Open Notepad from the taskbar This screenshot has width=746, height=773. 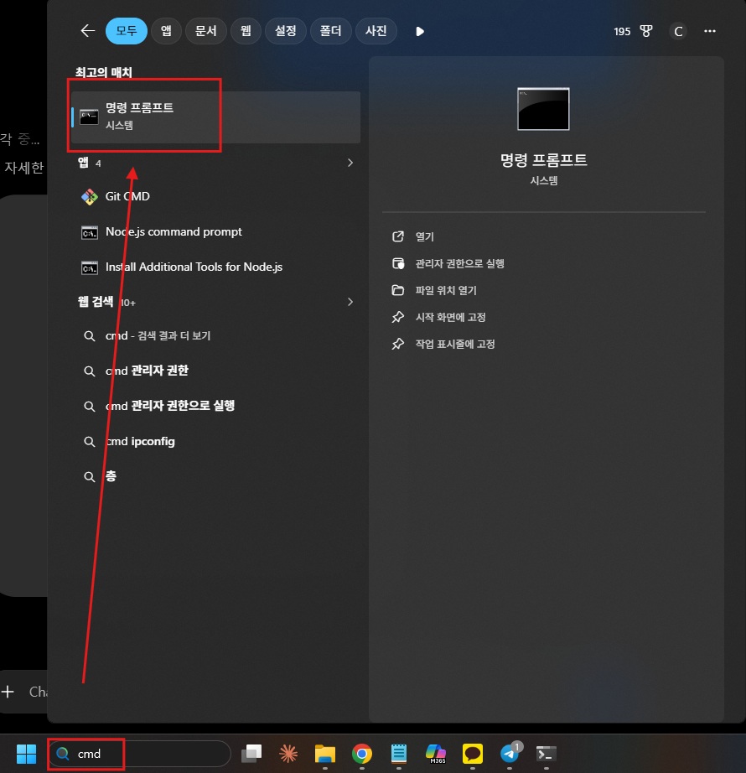pyautogui.click(x=399, y=753)
